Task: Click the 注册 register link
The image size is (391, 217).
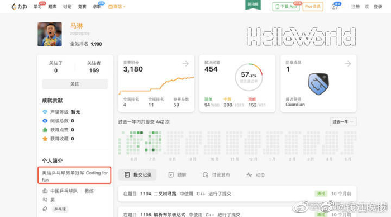Action: (x=355, y=7)
